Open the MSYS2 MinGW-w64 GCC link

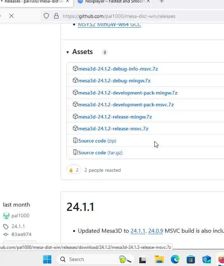pyautogui.click(x=109, y=25)
